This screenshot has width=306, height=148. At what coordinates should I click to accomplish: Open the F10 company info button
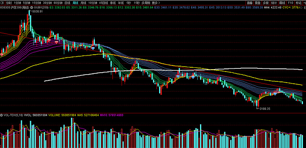(290, 3)
